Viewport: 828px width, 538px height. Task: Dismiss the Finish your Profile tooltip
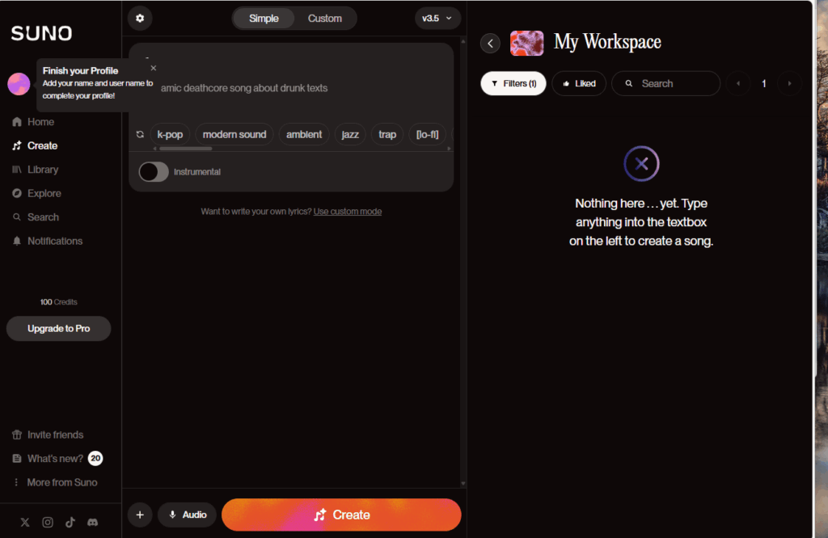point(153,68)
